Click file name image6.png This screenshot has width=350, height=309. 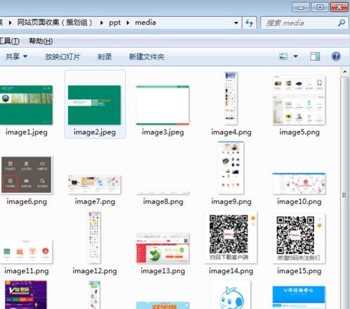[27, 202]
